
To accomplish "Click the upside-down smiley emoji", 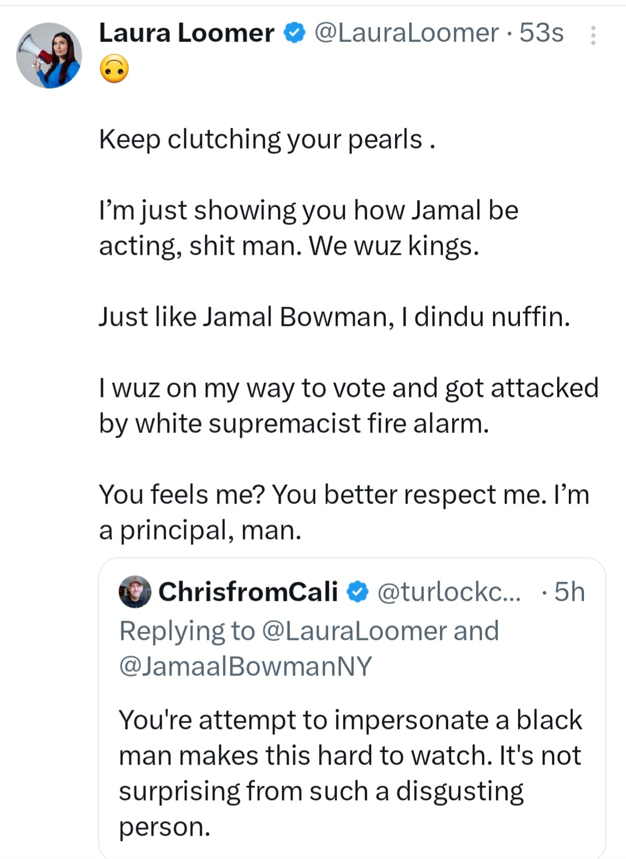I will click(114, 69).
